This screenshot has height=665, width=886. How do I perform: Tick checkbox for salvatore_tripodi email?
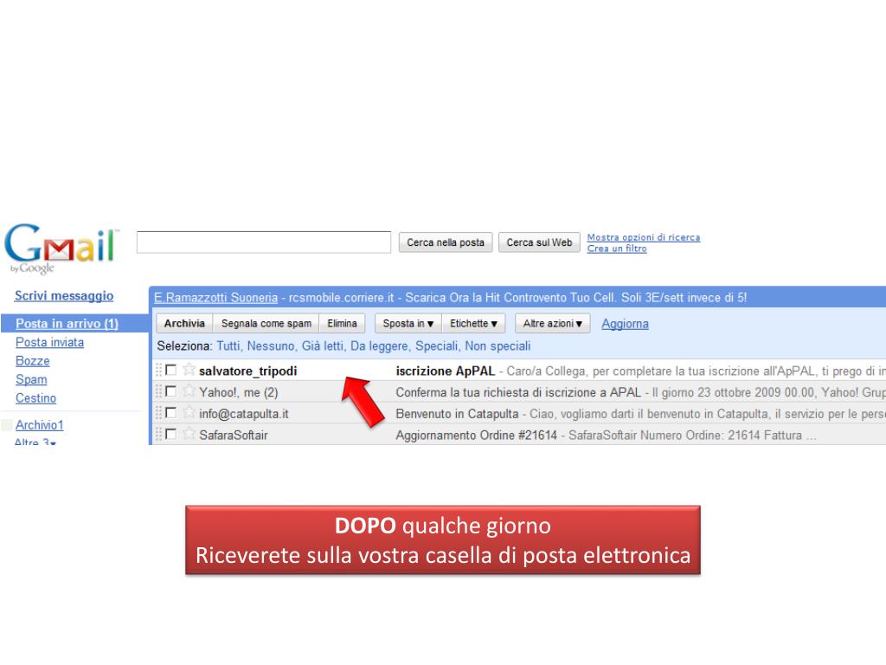coord(170,370)
